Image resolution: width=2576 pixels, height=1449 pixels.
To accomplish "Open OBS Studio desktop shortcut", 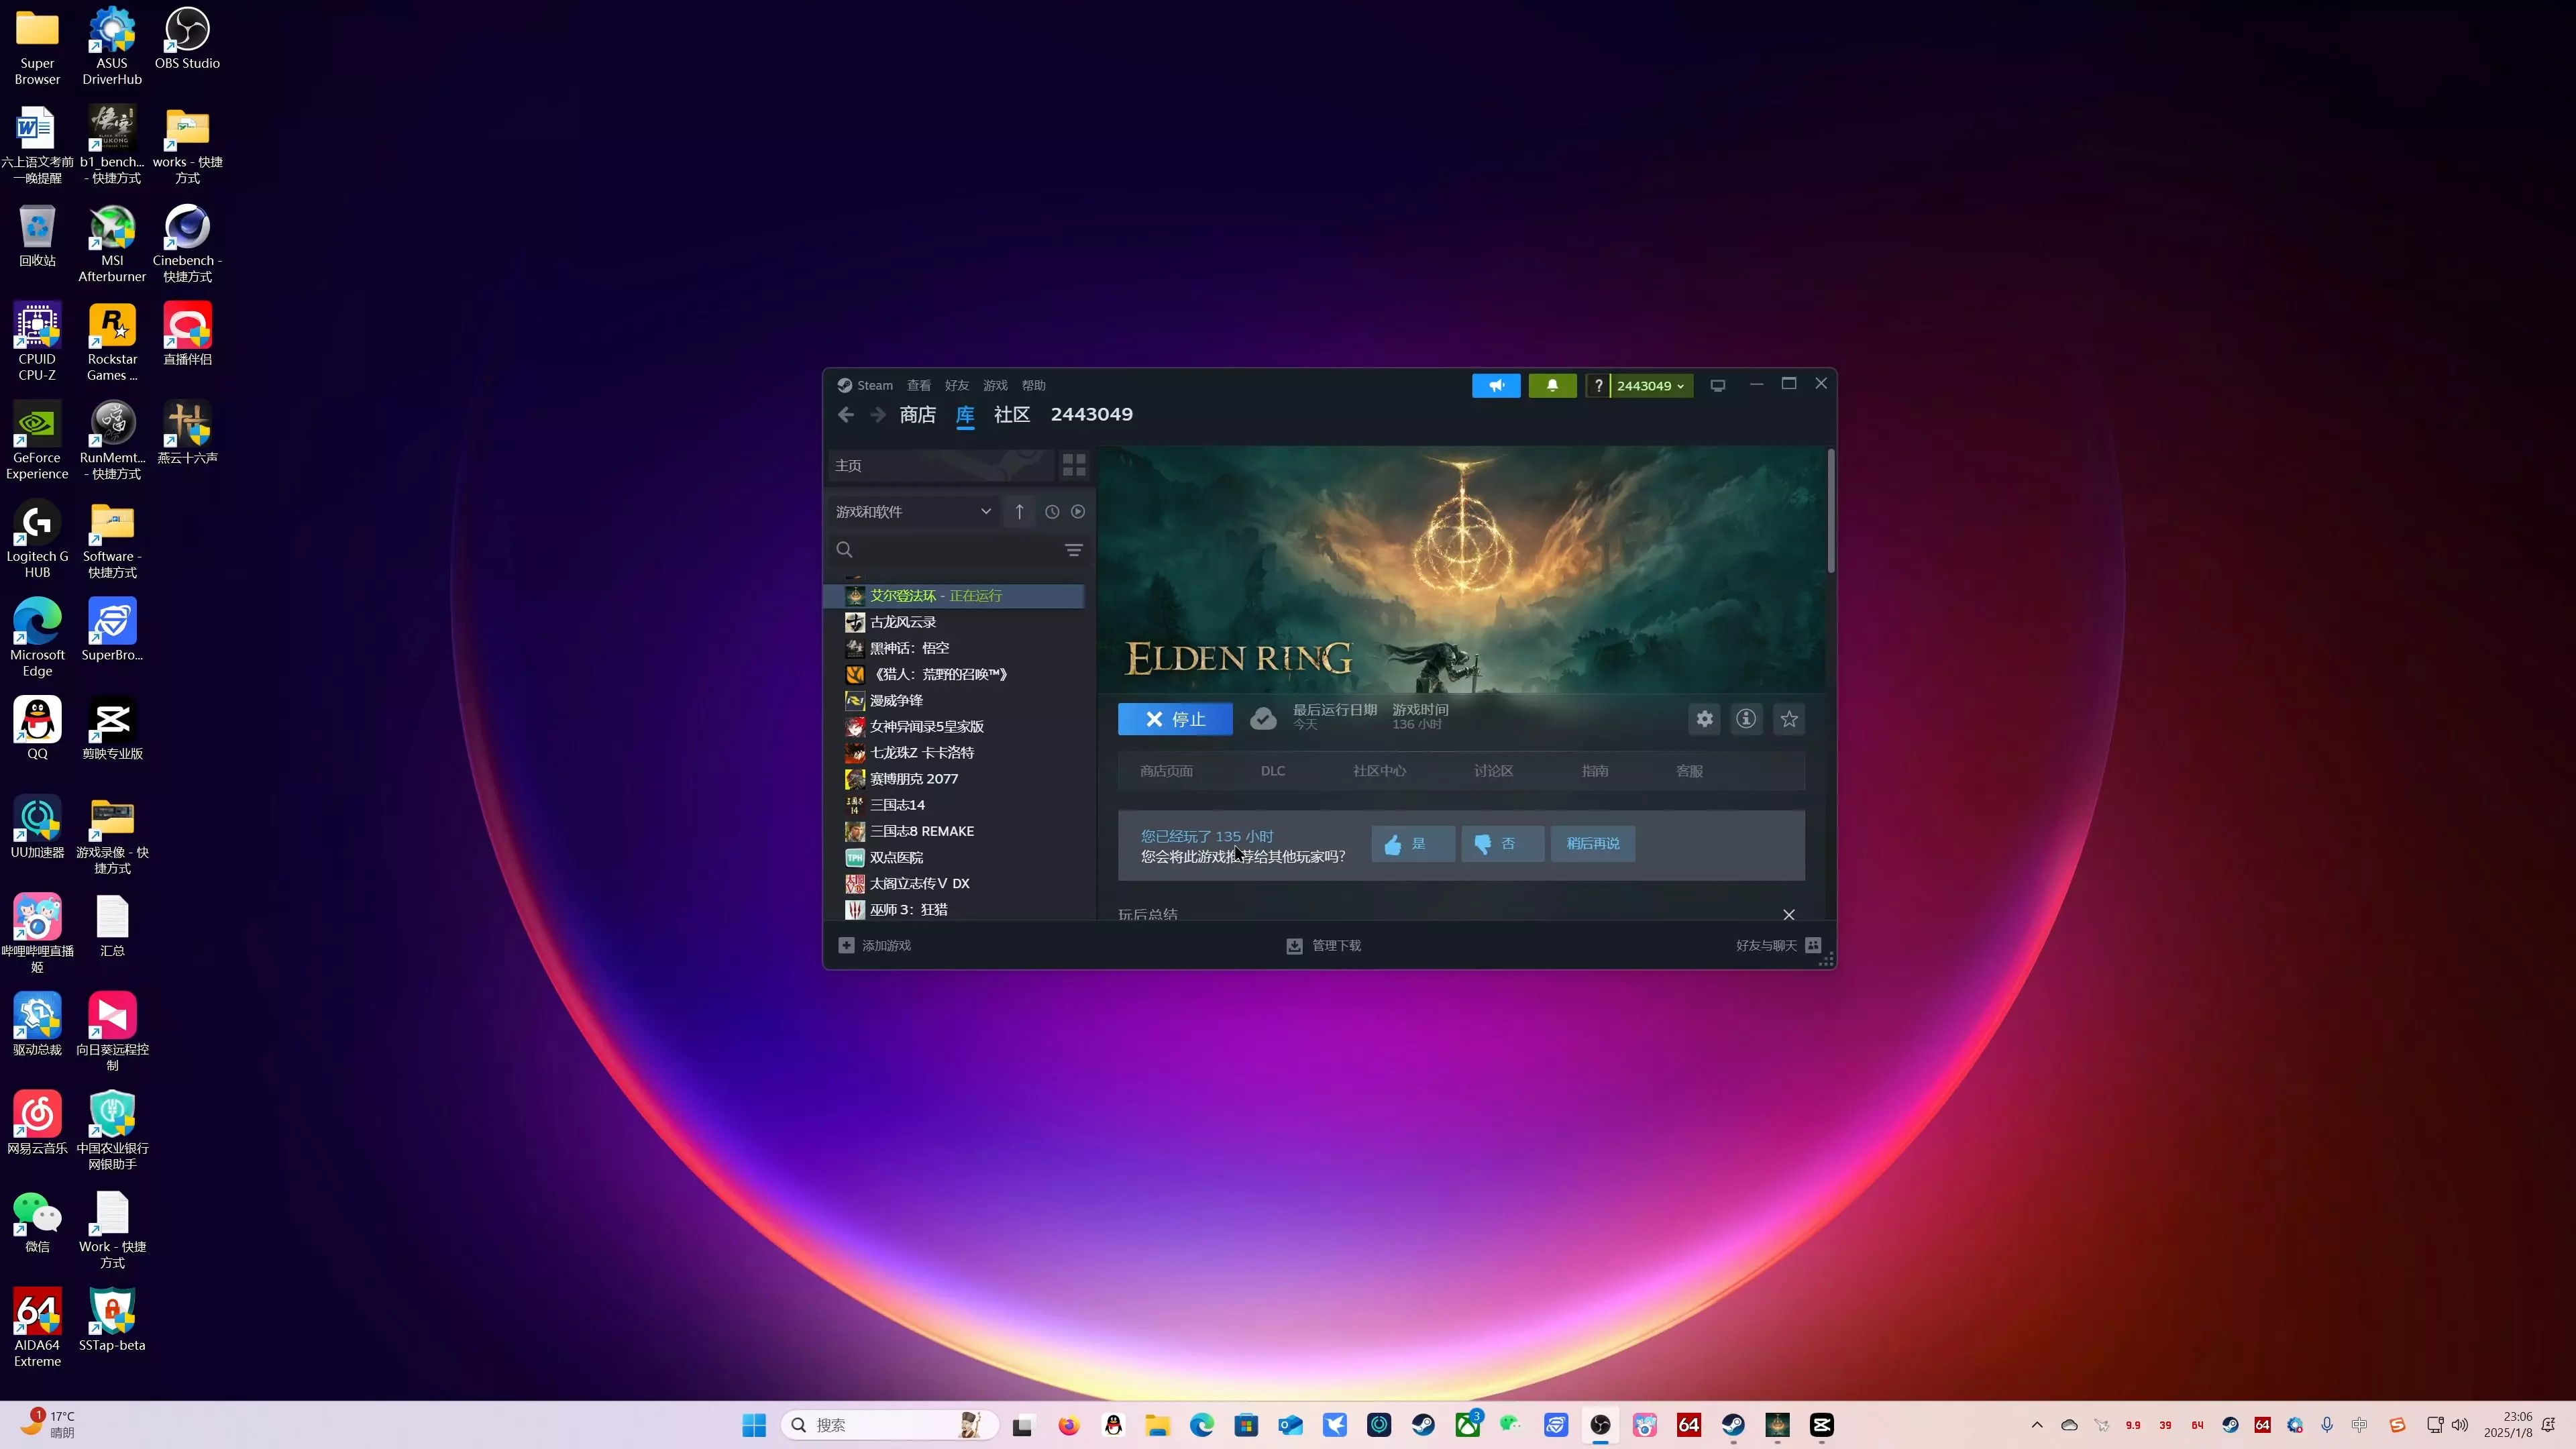I will point(187,39).
